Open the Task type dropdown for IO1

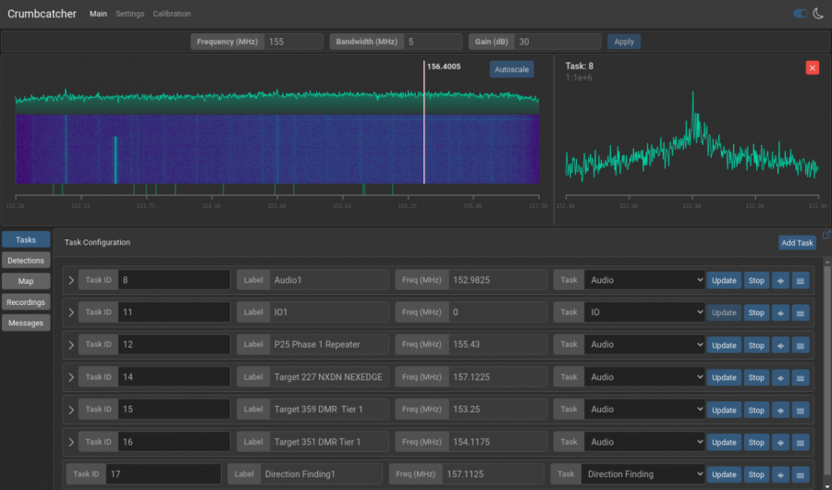(x=643, y=312)
